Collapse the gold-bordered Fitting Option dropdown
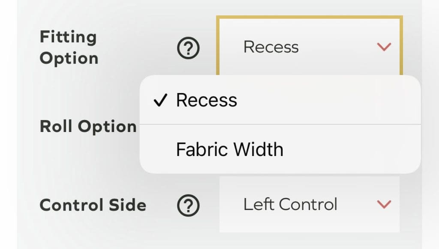The width and height of the screenshot is (439, 249). click(x=309, y=46)
